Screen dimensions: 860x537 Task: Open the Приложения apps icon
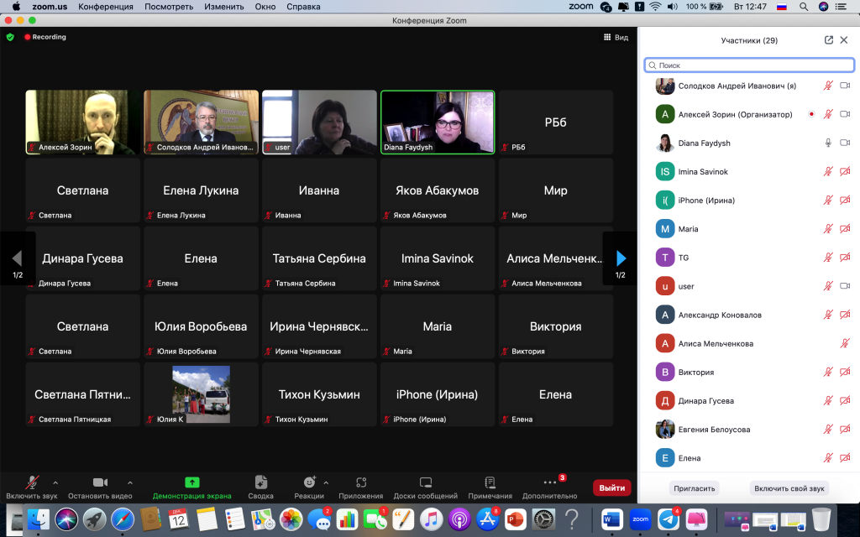(361, 482)
